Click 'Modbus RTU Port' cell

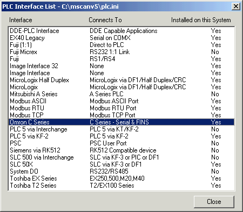(113, 108)
